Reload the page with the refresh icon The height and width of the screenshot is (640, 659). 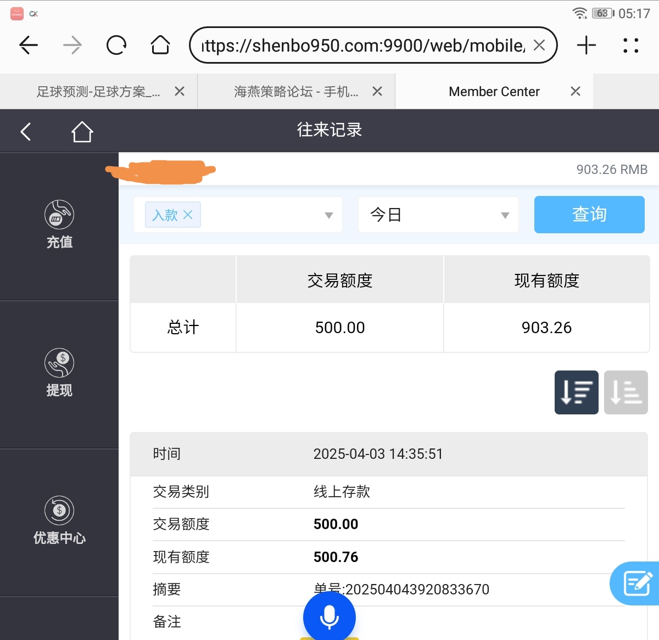click(116, 45)
